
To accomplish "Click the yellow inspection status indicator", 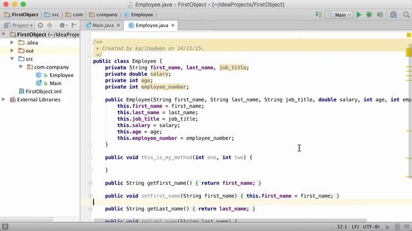I will pos(409,35).
